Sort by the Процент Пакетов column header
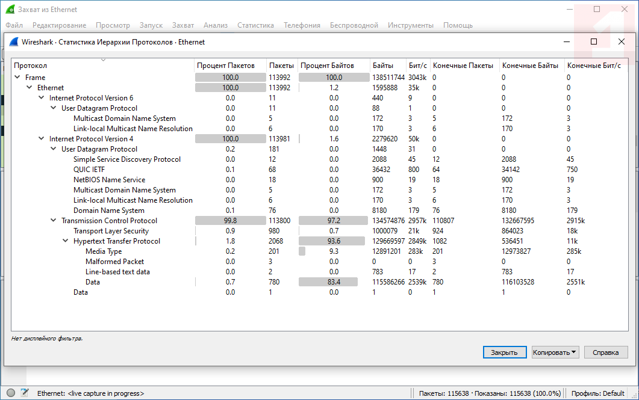This screenshot has width=639, height=400. [x=230, y=65]
